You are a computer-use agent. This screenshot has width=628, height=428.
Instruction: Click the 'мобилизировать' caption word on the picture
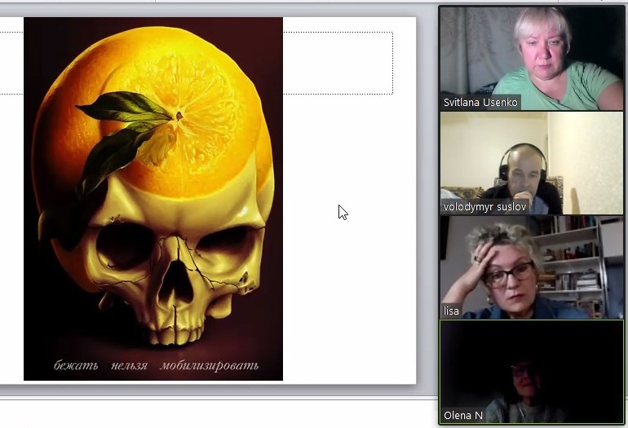(x=210, y=365)
